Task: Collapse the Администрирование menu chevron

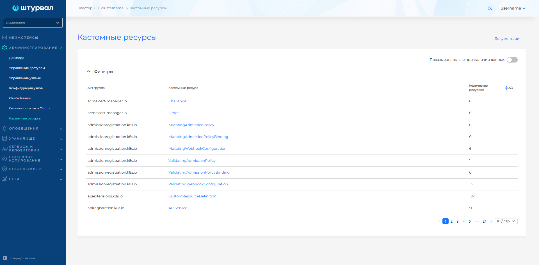Action: pos(61,48)
